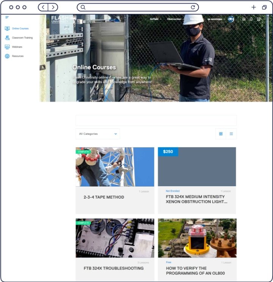This screenshot has height=282, width=273.
Task: Click the Resources gear icon
Action: 7,56
